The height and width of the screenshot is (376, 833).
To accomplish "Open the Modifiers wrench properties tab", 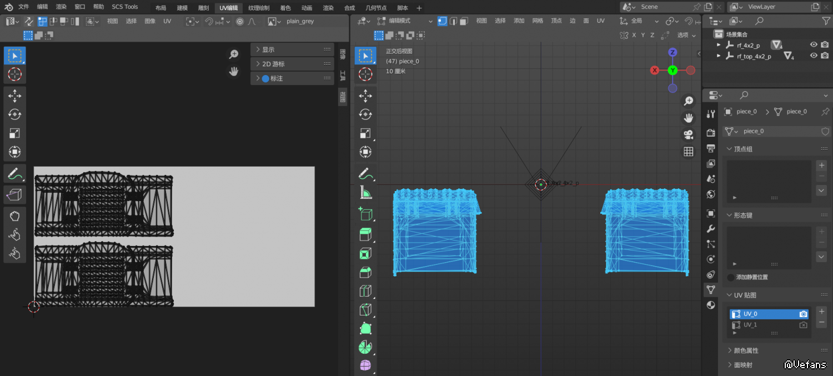I will (x=711, y=229).
